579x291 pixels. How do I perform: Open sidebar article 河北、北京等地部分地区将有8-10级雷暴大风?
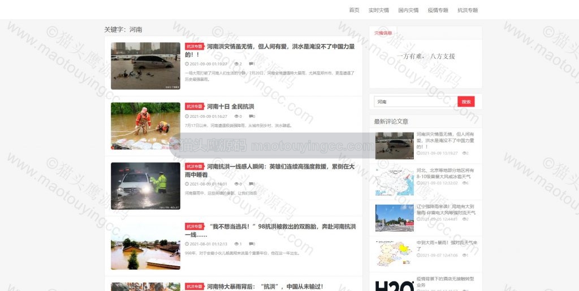coord(446,174)
